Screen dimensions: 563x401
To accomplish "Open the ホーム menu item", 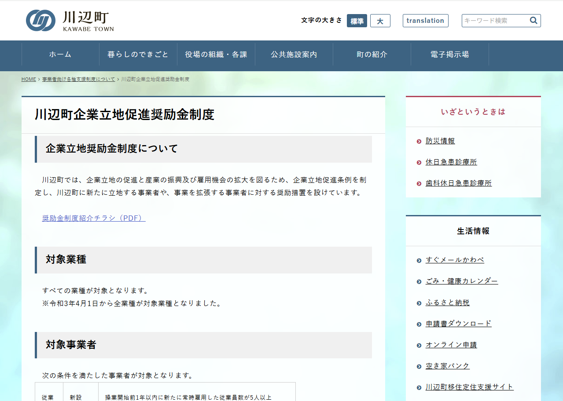I will point(60,55).
